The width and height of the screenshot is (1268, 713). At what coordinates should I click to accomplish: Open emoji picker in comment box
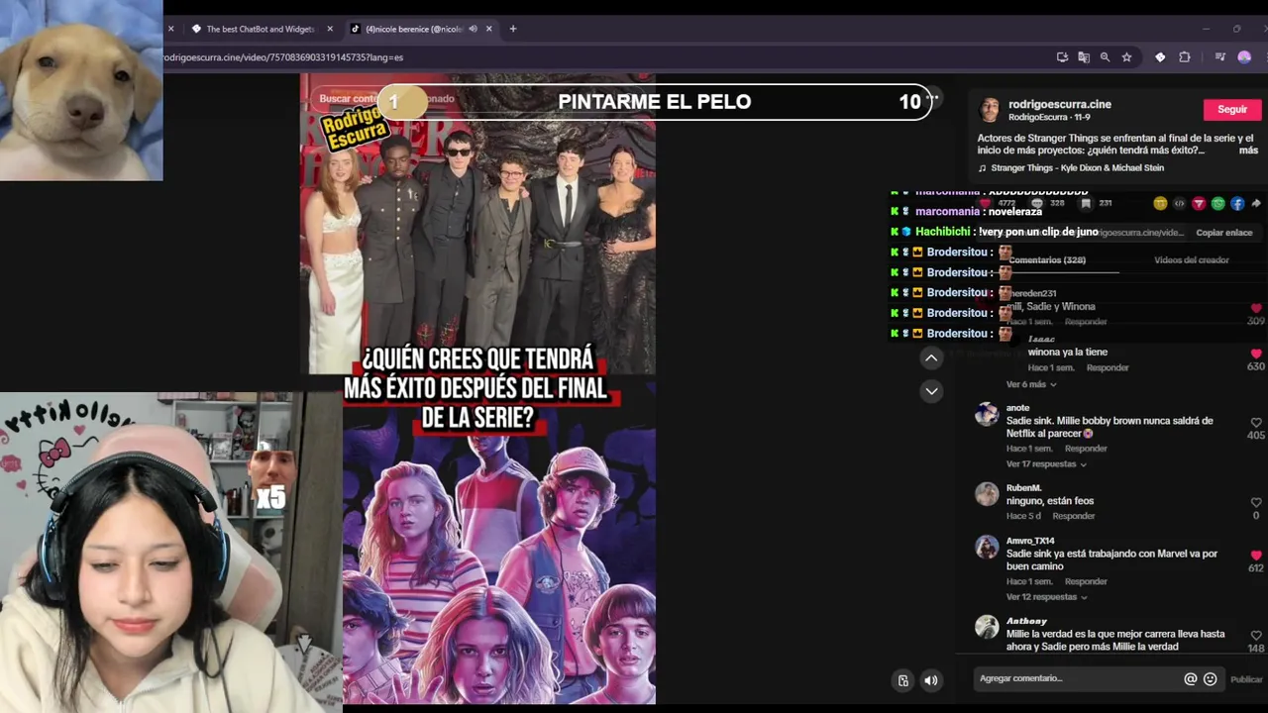1210,679
